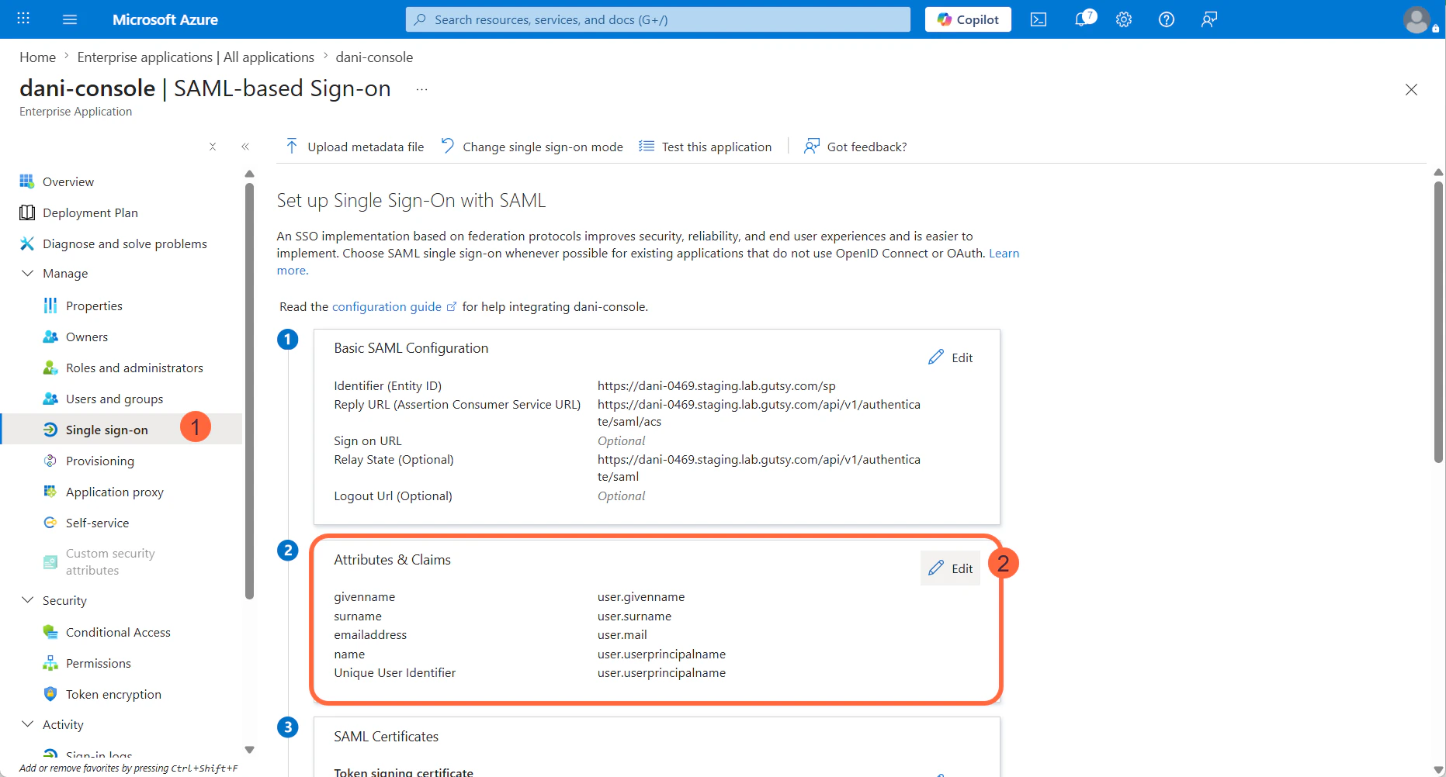Go to Home breadcrumb
This screenshot has height=777, width=1446.
pyautogui.click(x=37, y=57)
